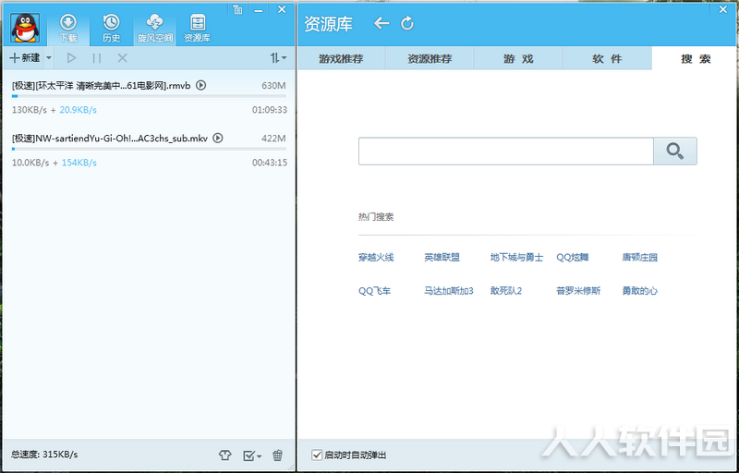Open the 软件 software tab
Image resolution: width=739 pixels, height=473 pixels.
point(607,59)
